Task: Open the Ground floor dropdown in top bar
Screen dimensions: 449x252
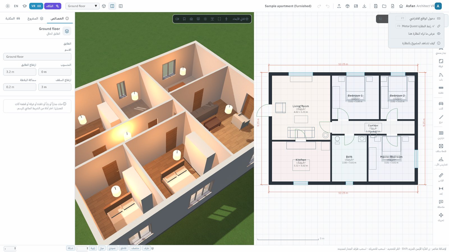Action: click(83, 6)
